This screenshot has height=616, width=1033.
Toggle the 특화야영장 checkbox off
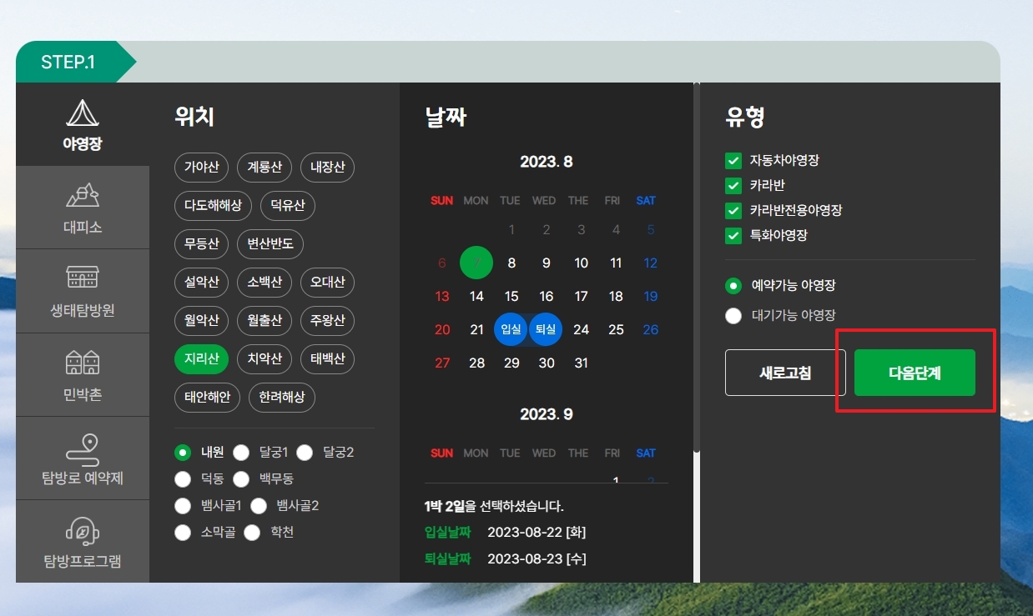(733, 236)
